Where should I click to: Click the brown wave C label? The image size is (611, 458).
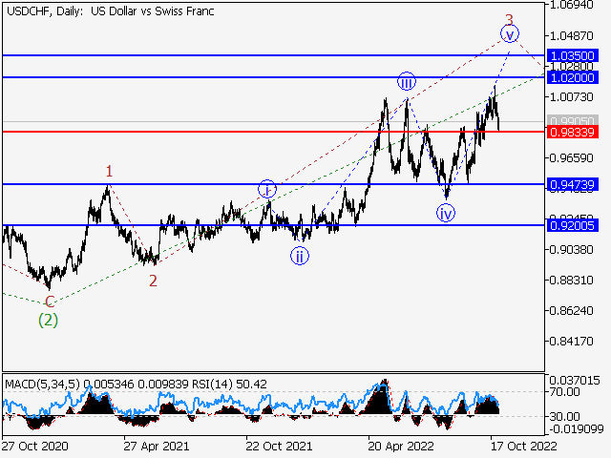click(50, 302)
